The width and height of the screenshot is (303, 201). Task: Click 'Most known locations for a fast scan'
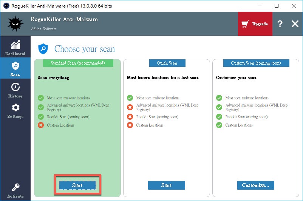(163, 77)
